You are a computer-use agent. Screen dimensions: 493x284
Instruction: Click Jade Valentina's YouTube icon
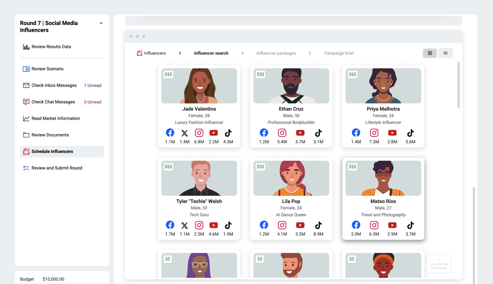click(214, 133)
